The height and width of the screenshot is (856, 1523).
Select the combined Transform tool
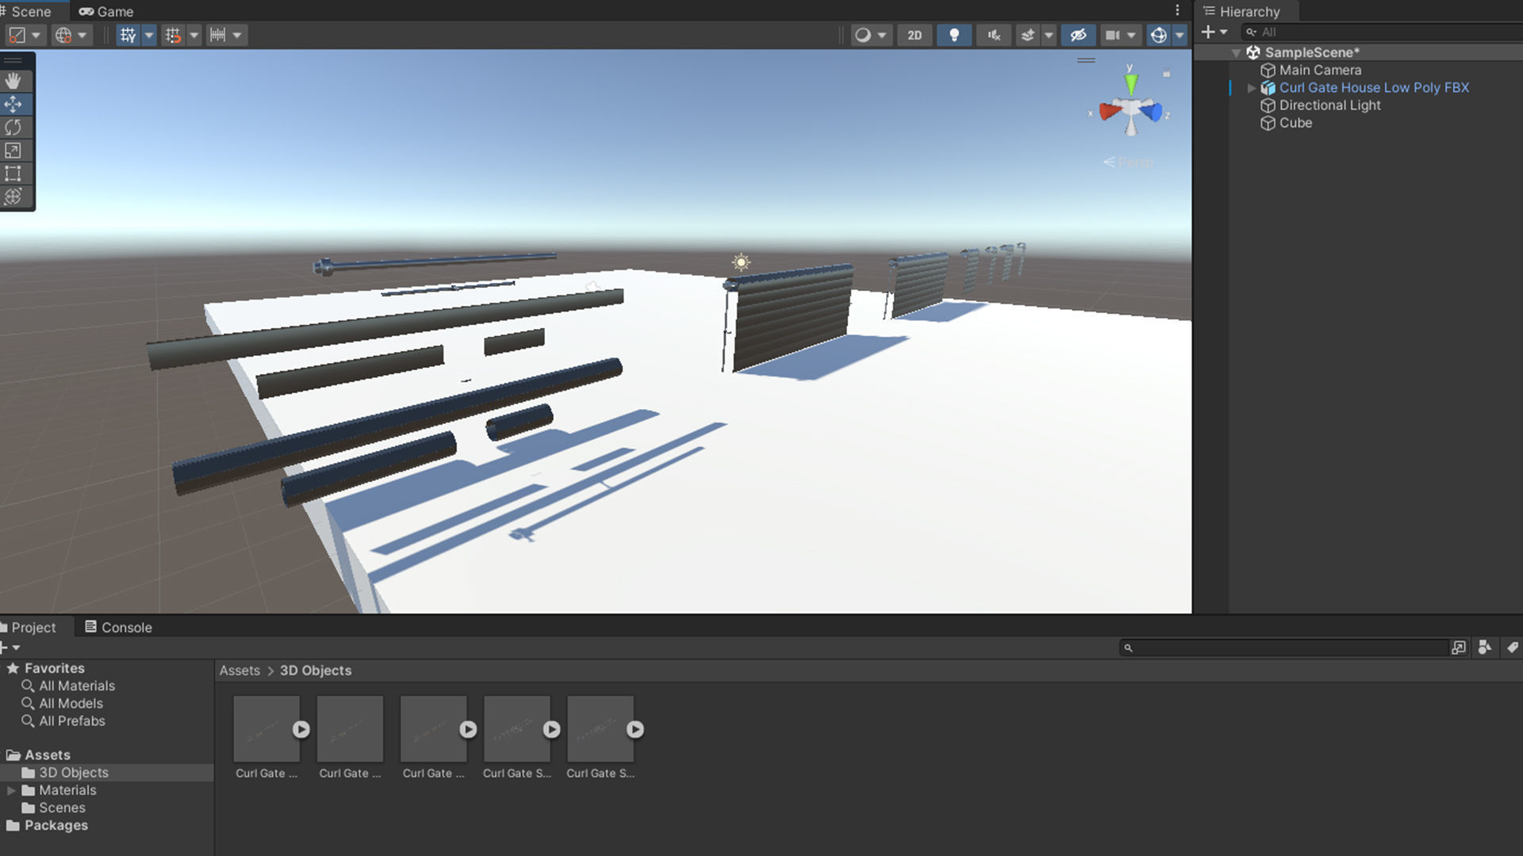(x=13, y=197)
